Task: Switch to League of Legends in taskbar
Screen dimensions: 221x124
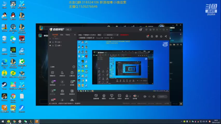Action: [x=31, y=122]
